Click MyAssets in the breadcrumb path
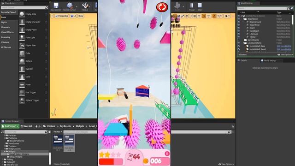 pyautogui.click(x=65, y=126)
